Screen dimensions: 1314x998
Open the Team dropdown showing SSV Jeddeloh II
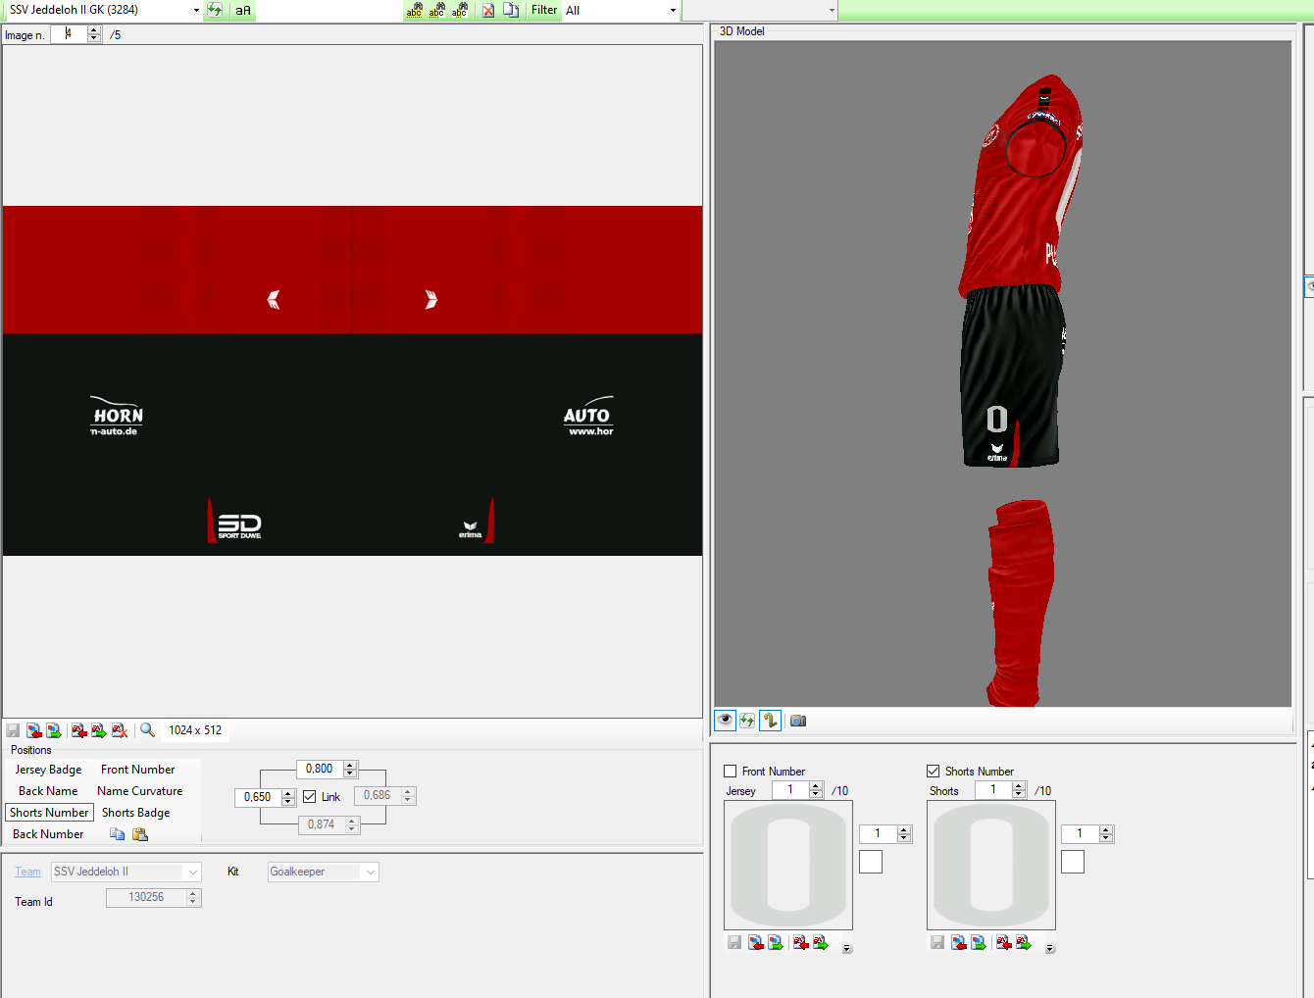(192, 872)
